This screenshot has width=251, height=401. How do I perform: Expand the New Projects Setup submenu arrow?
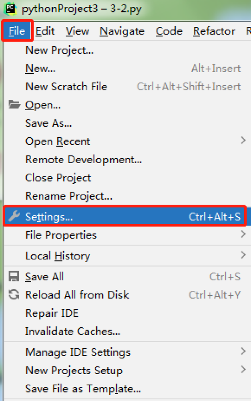click(243, 370)
